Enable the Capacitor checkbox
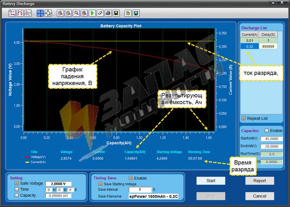Screen dimensions: 290x207 point(266,131)
